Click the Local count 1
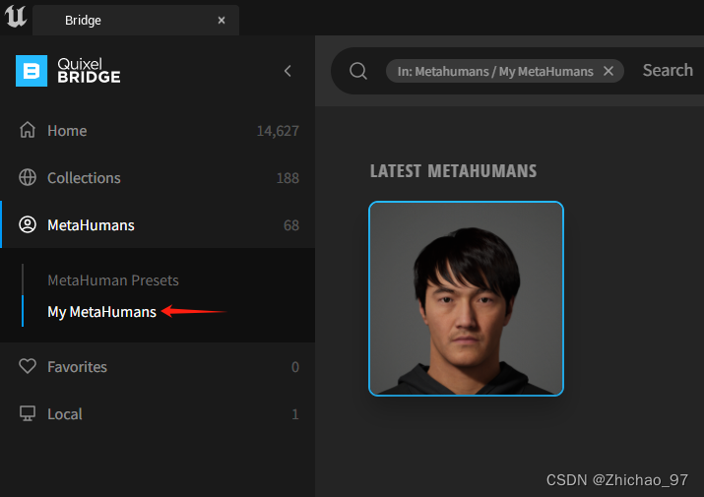 (295, 414)
